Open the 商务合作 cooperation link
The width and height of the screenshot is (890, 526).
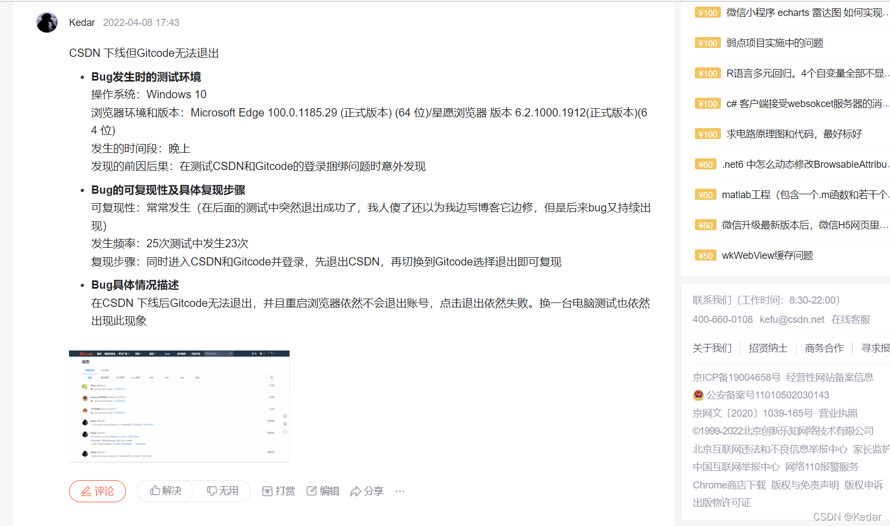point(824,348)
